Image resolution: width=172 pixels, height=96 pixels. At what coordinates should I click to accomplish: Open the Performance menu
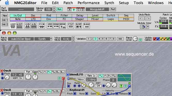click(89, 3)
